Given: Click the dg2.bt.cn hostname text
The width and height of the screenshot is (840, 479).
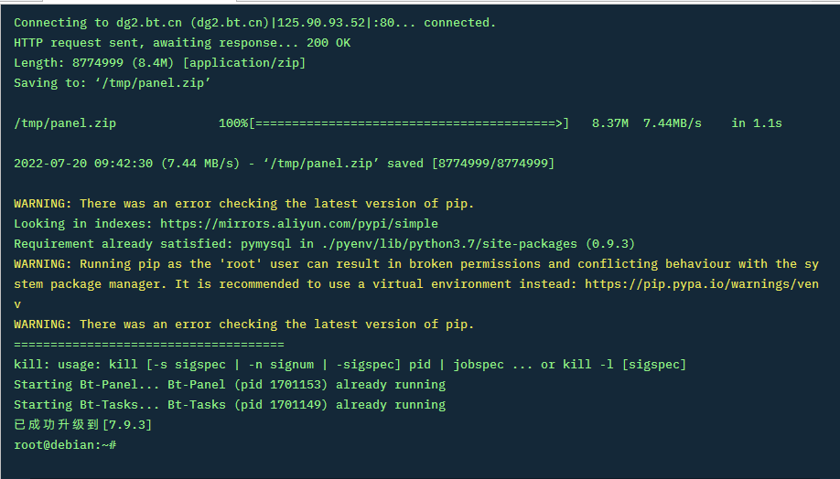Looking at the screenshot, I should point(149,23).
